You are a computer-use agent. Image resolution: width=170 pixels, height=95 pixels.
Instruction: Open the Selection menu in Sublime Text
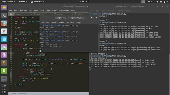tap(23, 11)
